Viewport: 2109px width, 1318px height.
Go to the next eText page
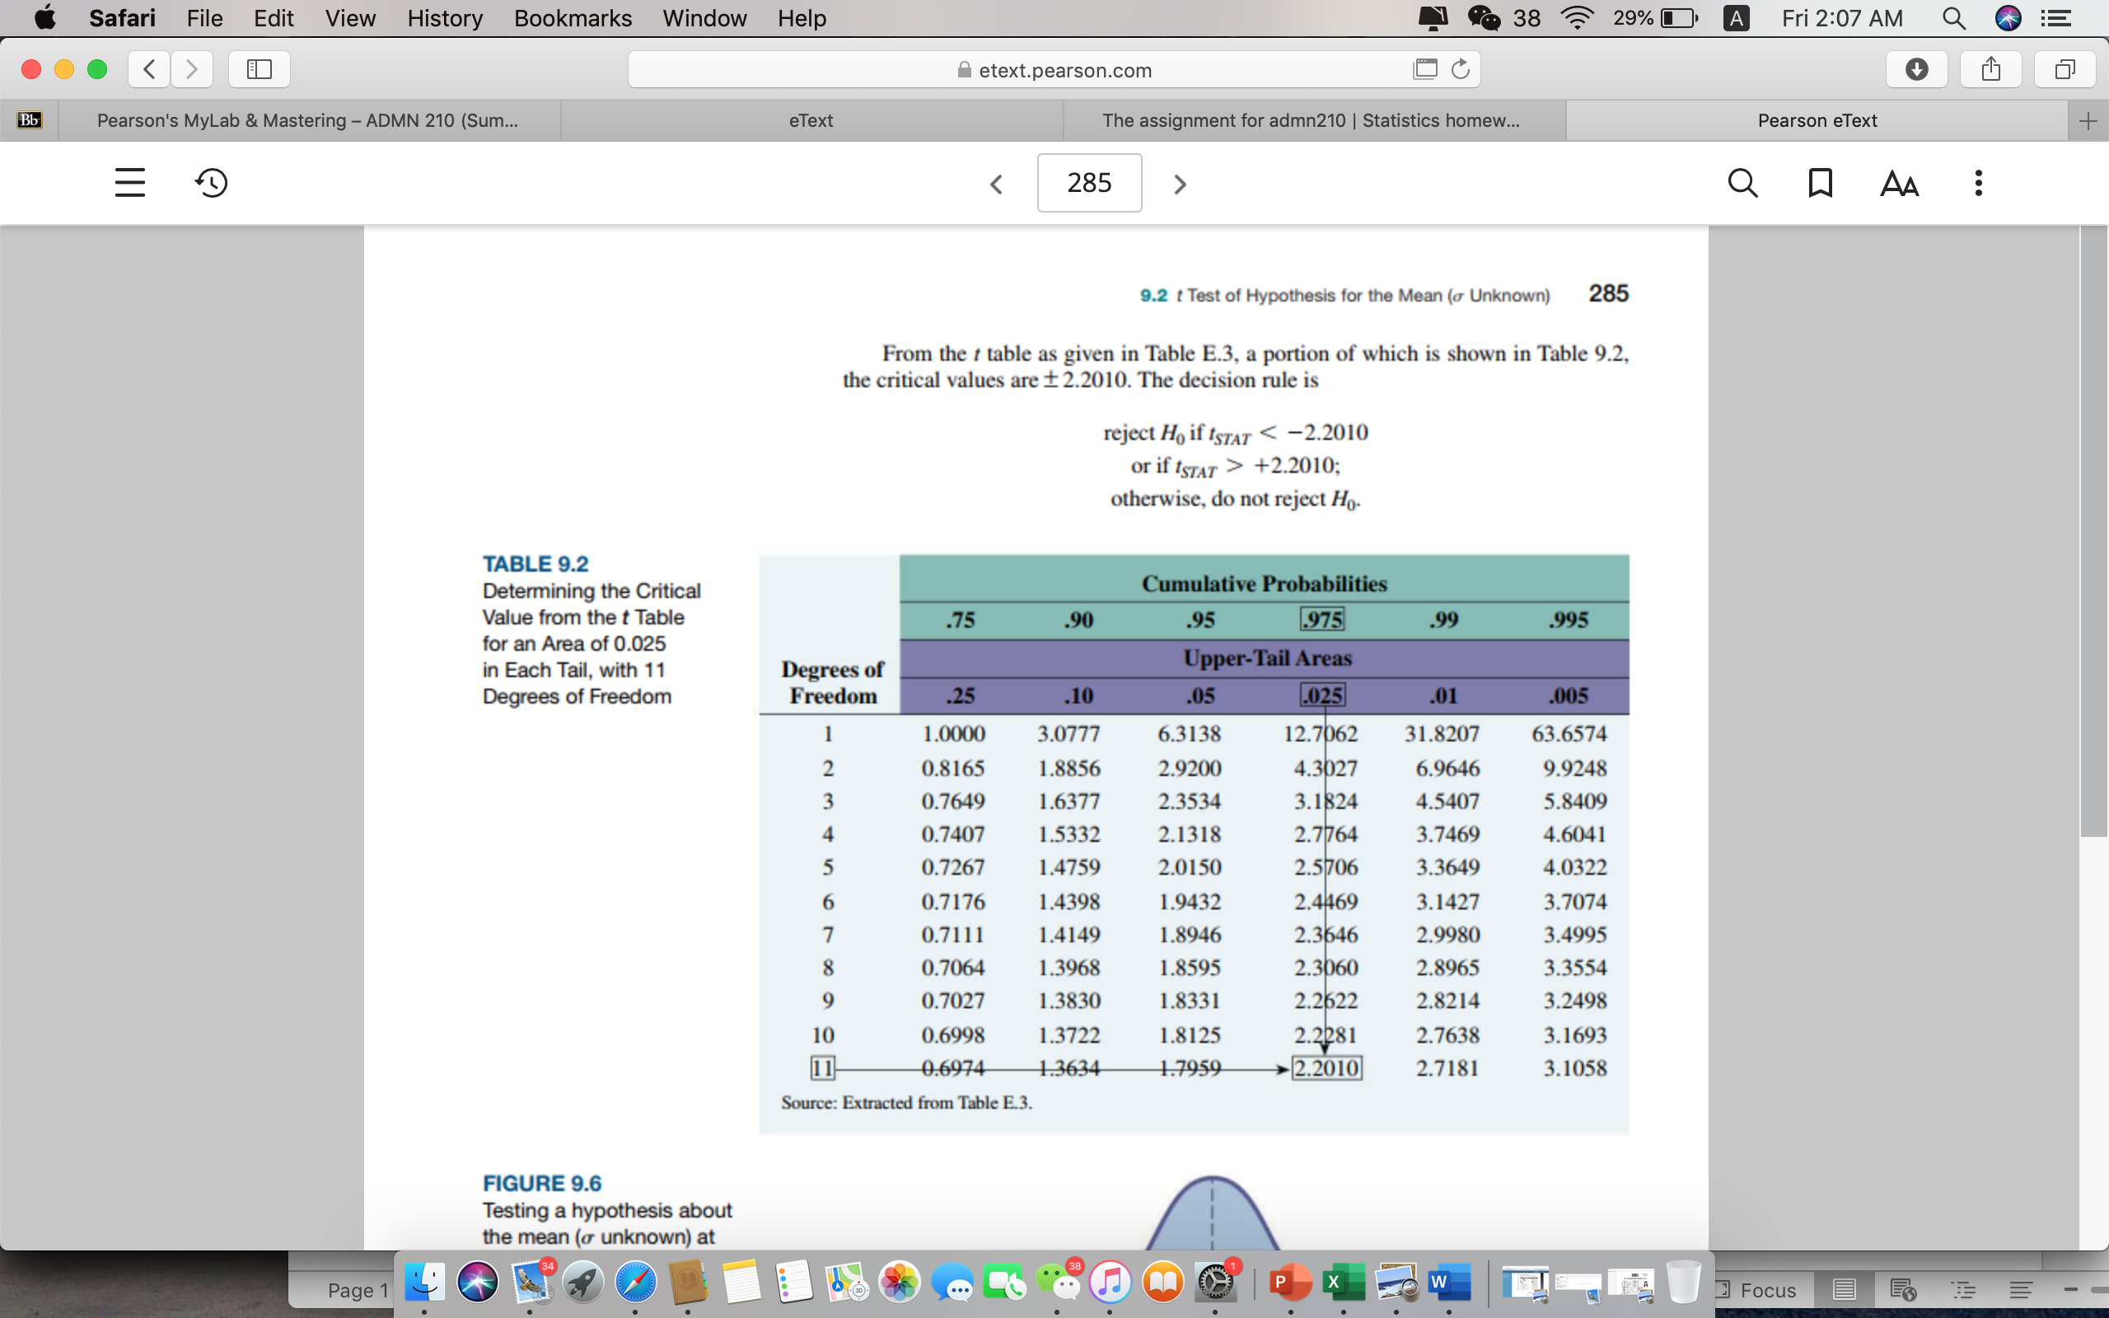(x=1180, y=184)
